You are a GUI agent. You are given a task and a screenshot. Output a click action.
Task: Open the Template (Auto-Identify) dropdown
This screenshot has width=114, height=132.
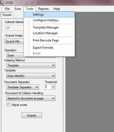click(x=31, y=76)
